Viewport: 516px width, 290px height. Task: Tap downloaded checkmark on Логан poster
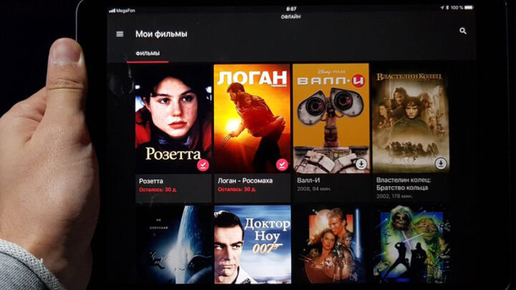[282, 164]
